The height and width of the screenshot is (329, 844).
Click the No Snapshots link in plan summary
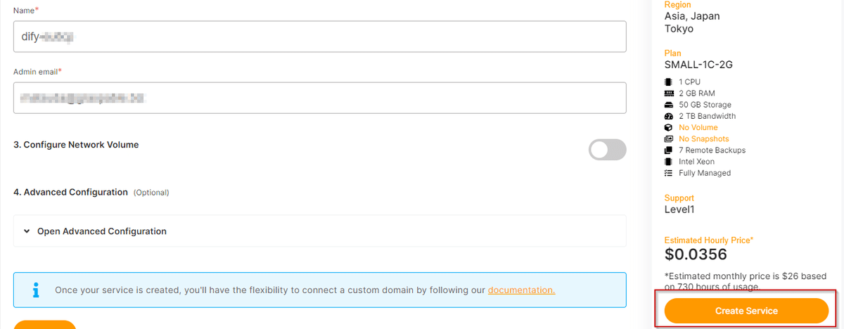click(x=704, y=139)
